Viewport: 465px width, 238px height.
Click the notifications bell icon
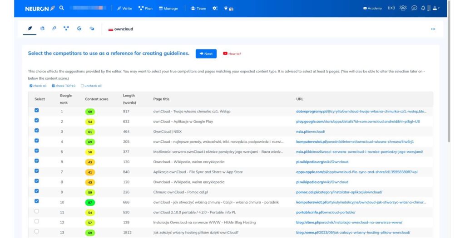(423, 8)
